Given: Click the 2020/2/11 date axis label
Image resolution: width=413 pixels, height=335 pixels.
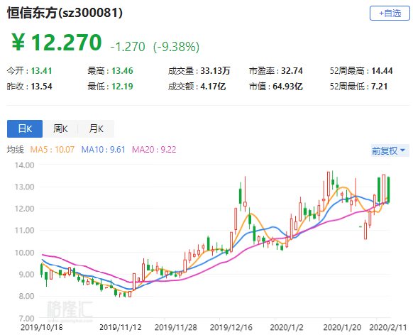Looking at the screenshot, I should tap(388, 327).
